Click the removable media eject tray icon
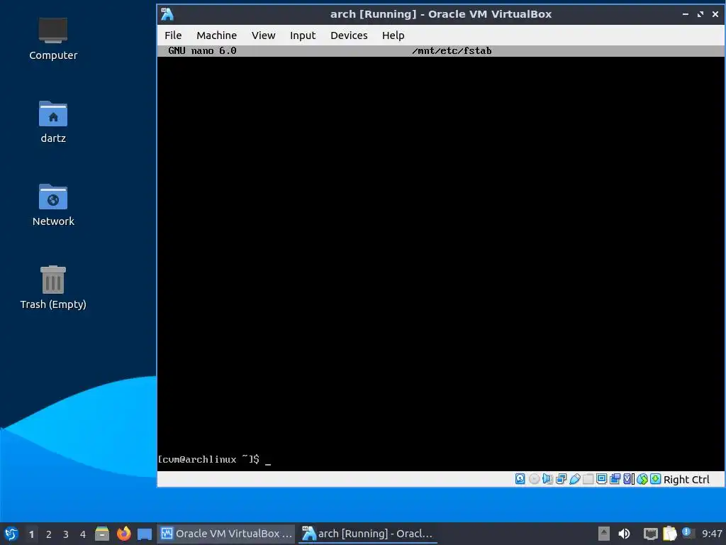The image size is (726, 545). click(x=604, y=534)
